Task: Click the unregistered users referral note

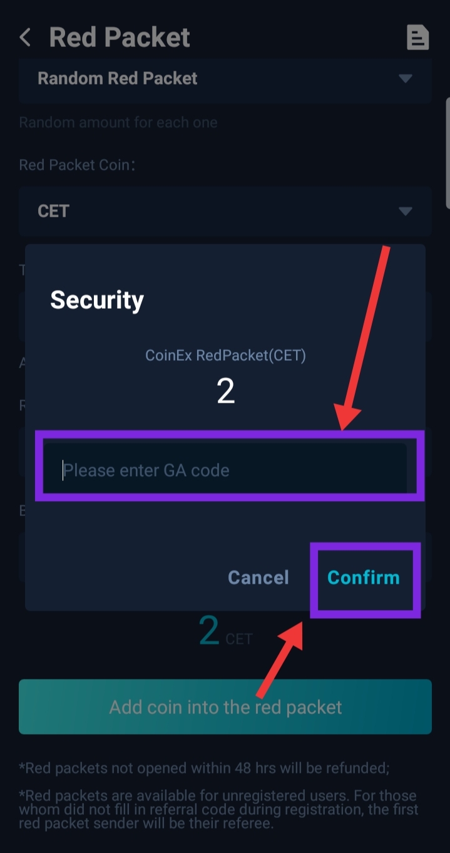Action: point(217,809)
